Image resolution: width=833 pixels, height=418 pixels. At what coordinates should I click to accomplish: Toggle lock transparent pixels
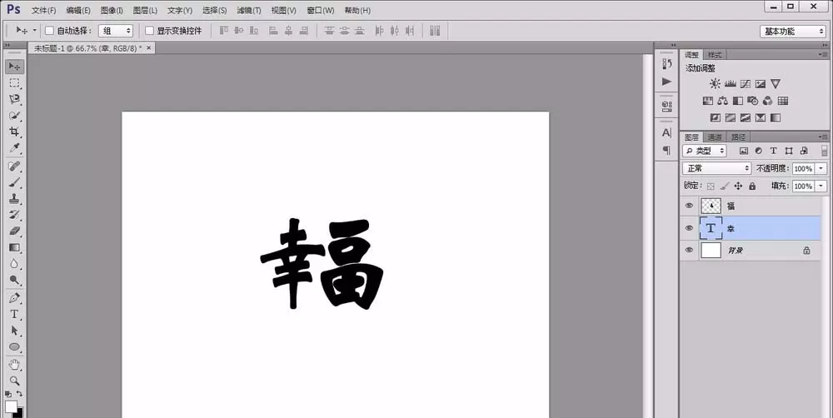[711, 187]
